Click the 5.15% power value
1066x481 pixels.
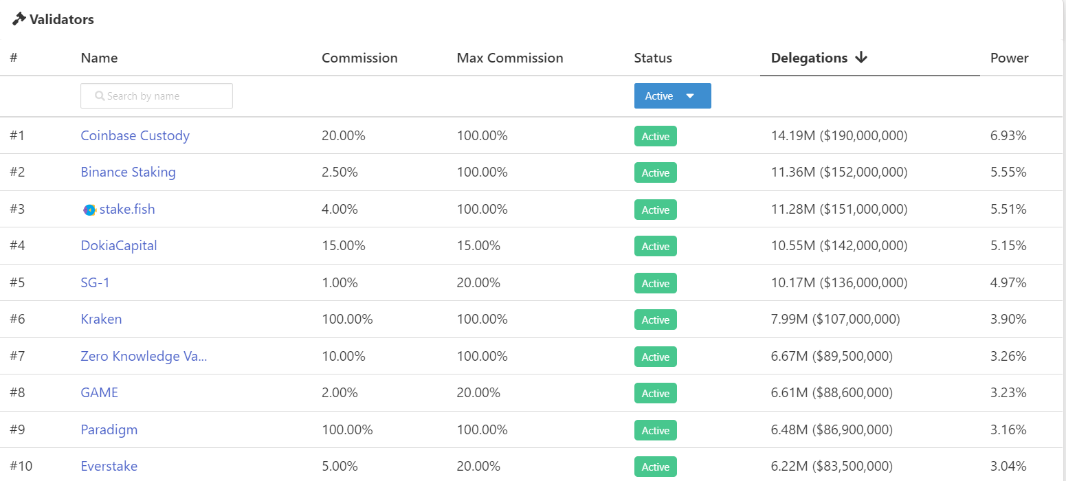coord(1008,245)
